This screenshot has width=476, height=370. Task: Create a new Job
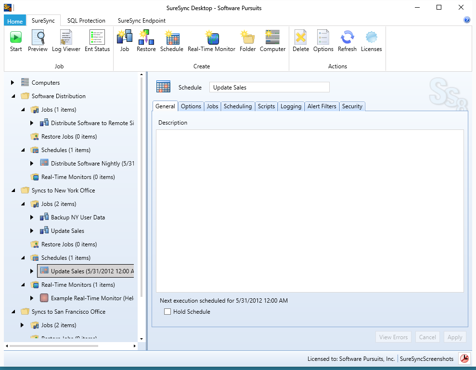124,40
